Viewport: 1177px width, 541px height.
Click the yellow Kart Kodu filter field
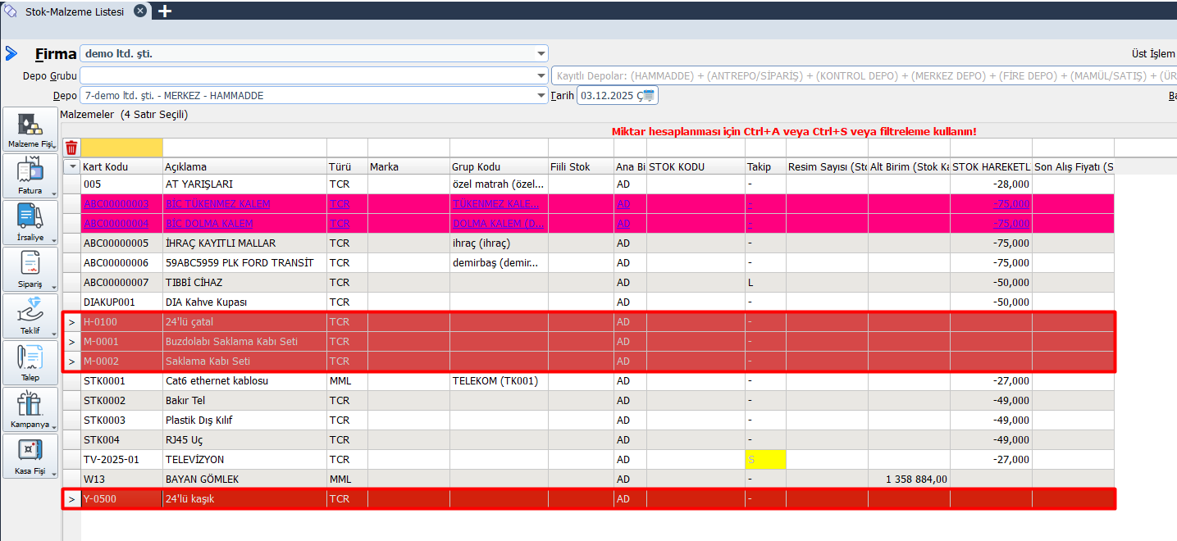tap(121, 148)
